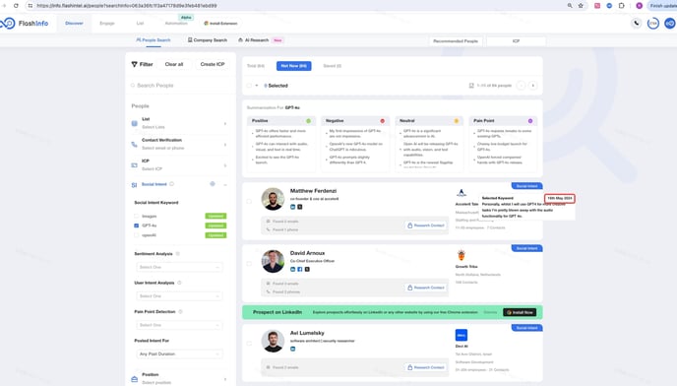Click the green Positive sentiment dot
Image resolution: width=677 pixels, height=386 pixels.
click(x=308, y=121)
